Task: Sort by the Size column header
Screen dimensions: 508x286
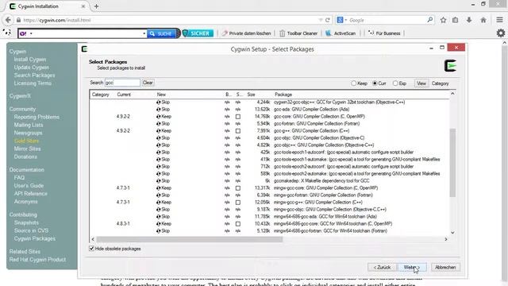Action: (251, 95)
